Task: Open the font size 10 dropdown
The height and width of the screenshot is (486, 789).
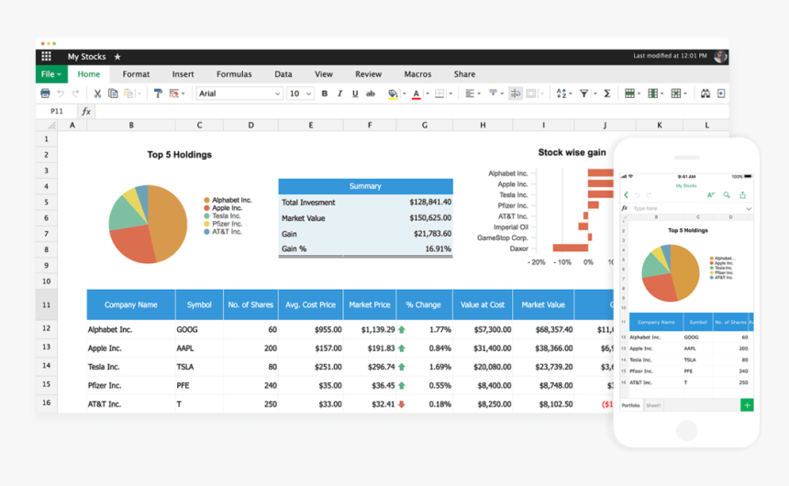Action: click(300, 94)
